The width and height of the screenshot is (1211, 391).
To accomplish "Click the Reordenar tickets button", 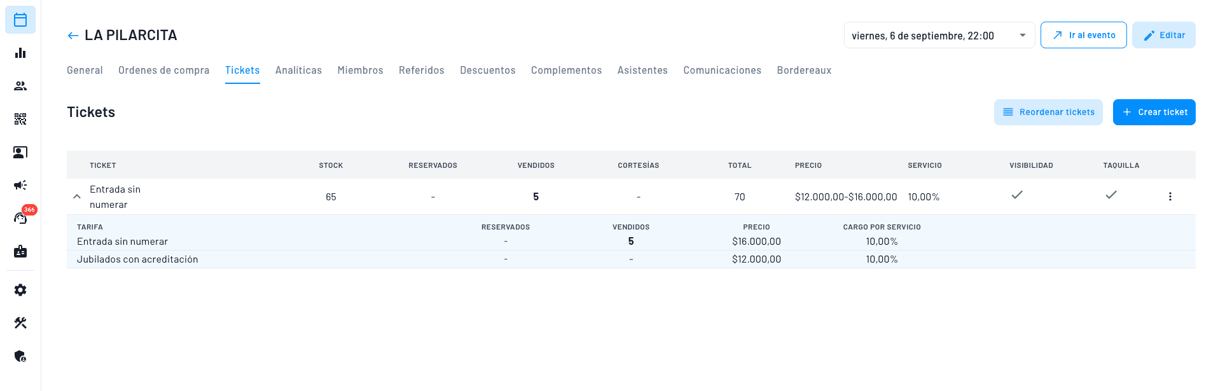I will tap(1048, 112).
